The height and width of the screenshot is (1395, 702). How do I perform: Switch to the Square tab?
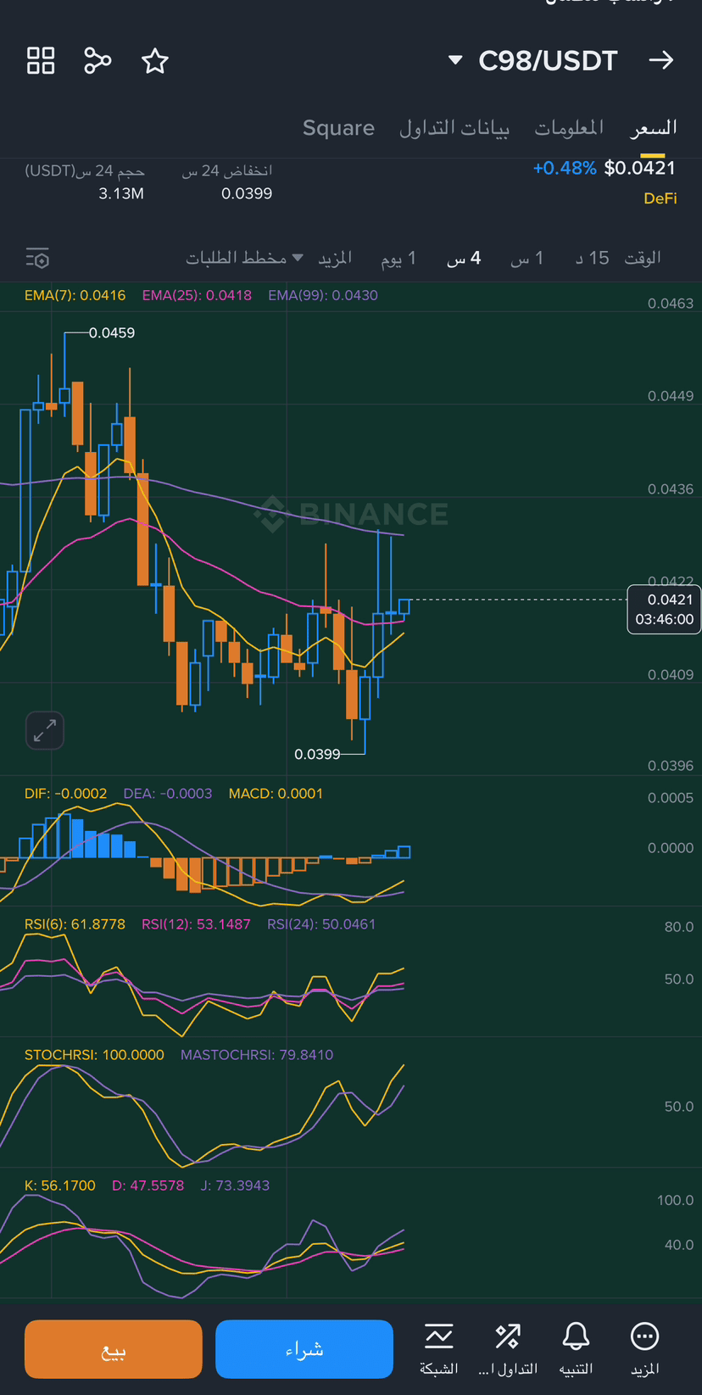pos(338,128)
